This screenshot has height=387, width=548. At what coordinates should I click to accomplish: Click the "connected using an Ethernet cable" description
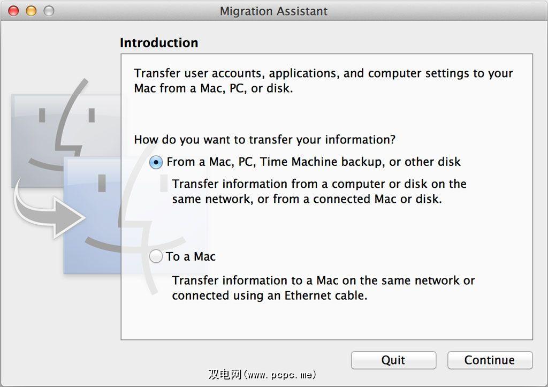(269, 295)
